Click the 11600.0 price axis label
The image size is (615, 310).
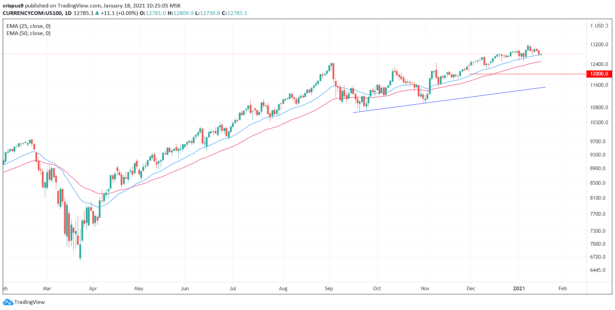tap(599, 85)
